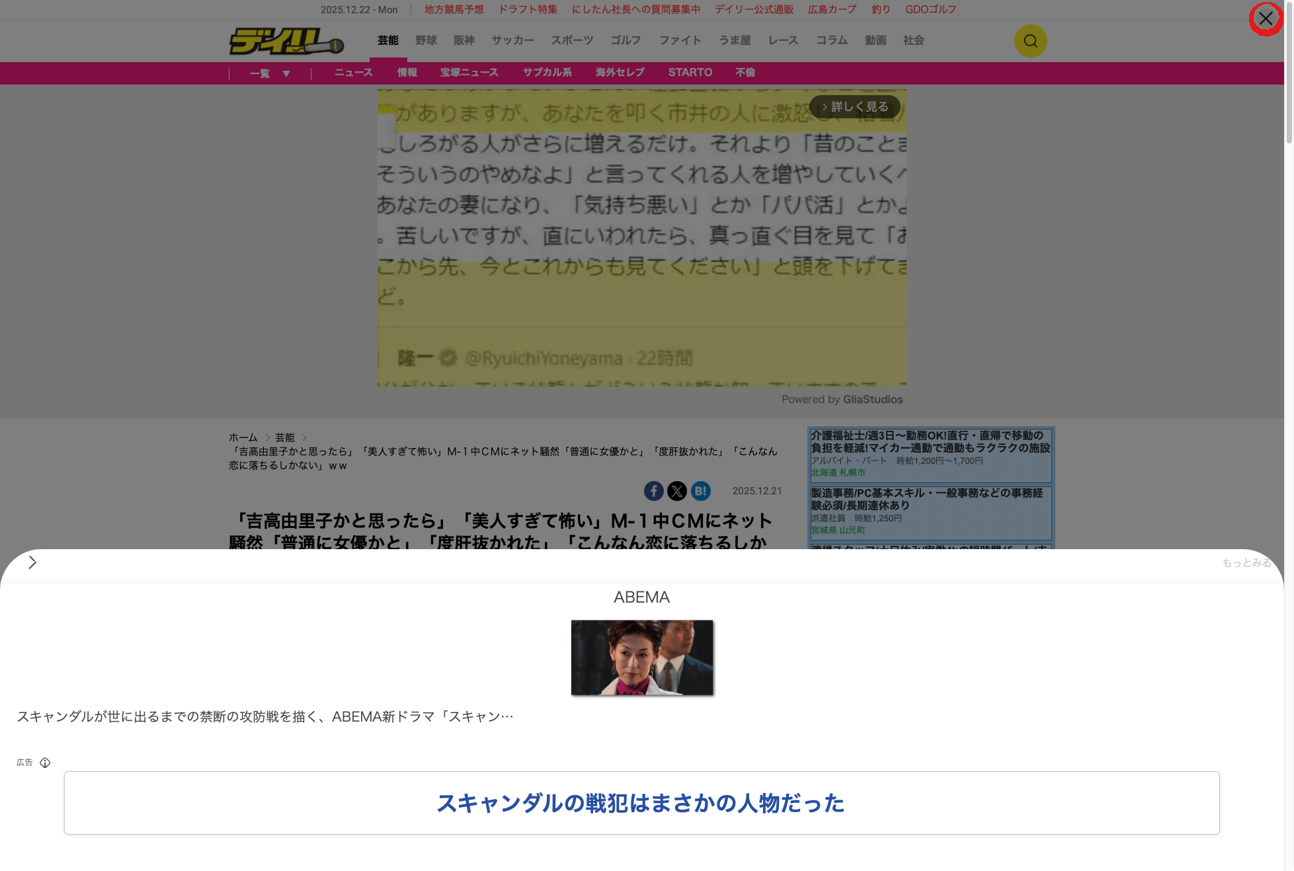The width and height of the screenshot is (1294, 871).
Task: Select the 宝塚ニュース submenu tab
Action: click(469, 73)
